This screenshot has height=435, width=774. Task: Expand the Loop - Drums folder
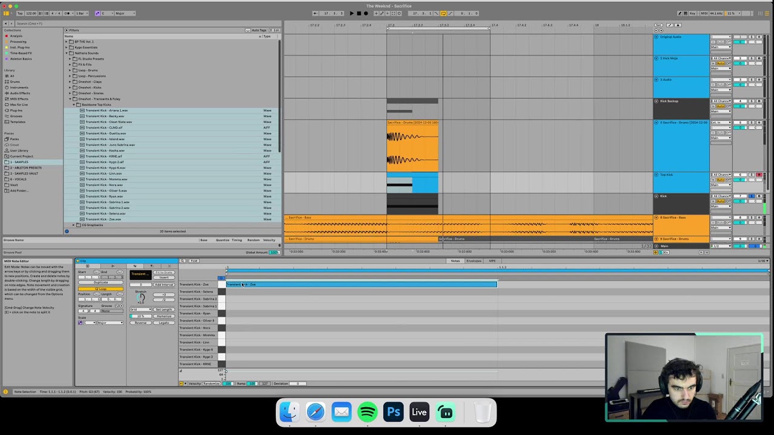[70, 70]
